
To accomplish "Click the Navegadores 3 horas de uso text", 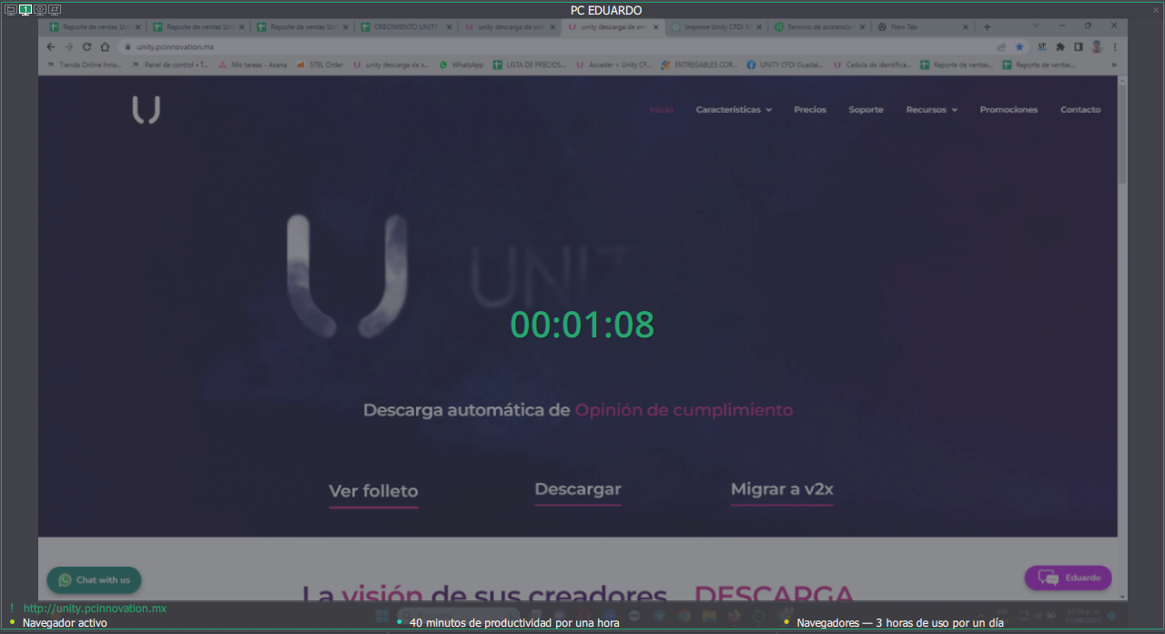I will coord(900,623).
